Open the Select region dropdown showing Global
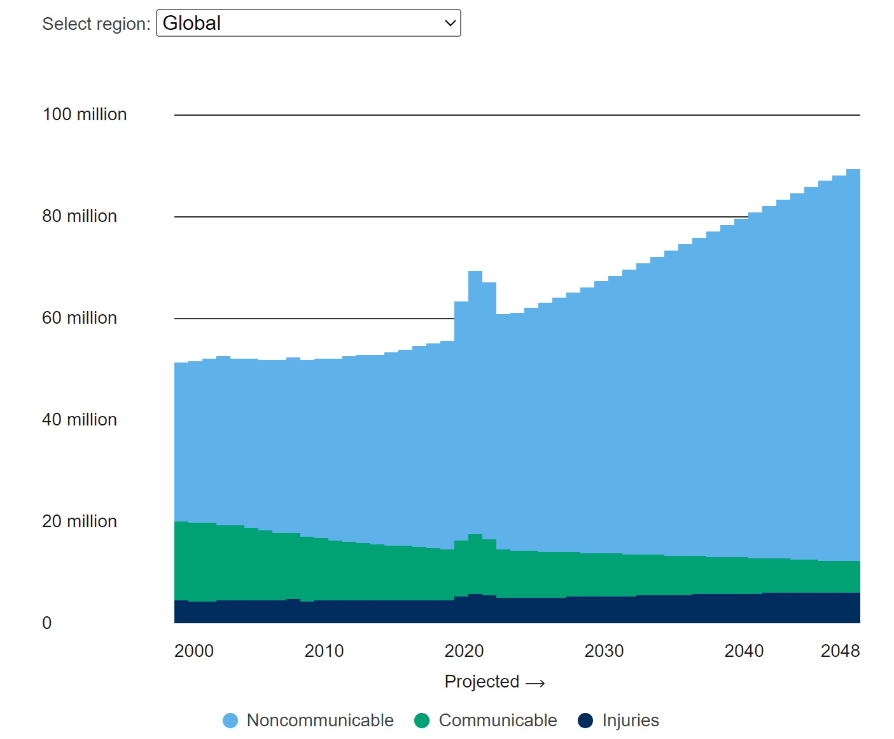Screen dimensions: 894x739 click(x=308, y=24)
